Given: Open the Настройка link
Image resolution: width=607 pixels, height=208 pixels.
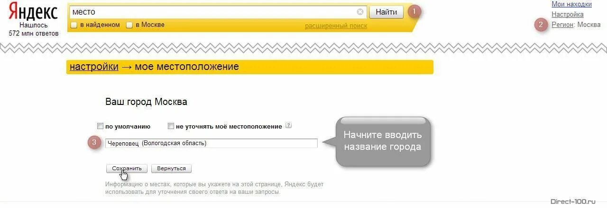Looking at the screenshot, I should [x=568, y=15].
